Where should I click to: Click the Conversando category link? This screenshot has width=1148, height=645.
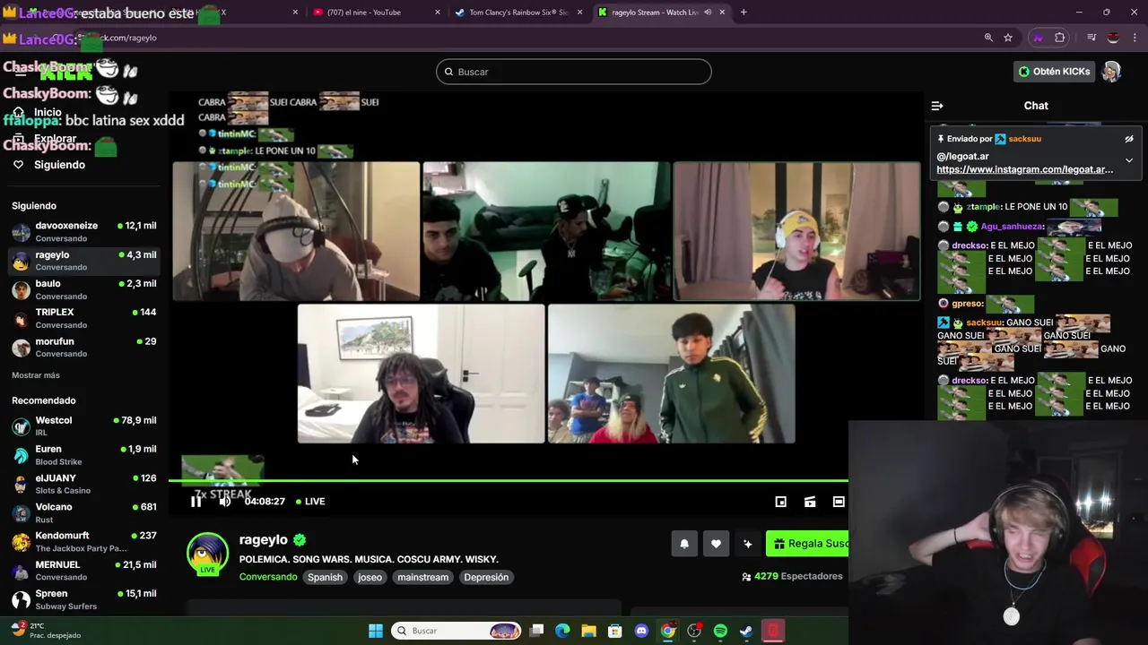click(268, 577)
